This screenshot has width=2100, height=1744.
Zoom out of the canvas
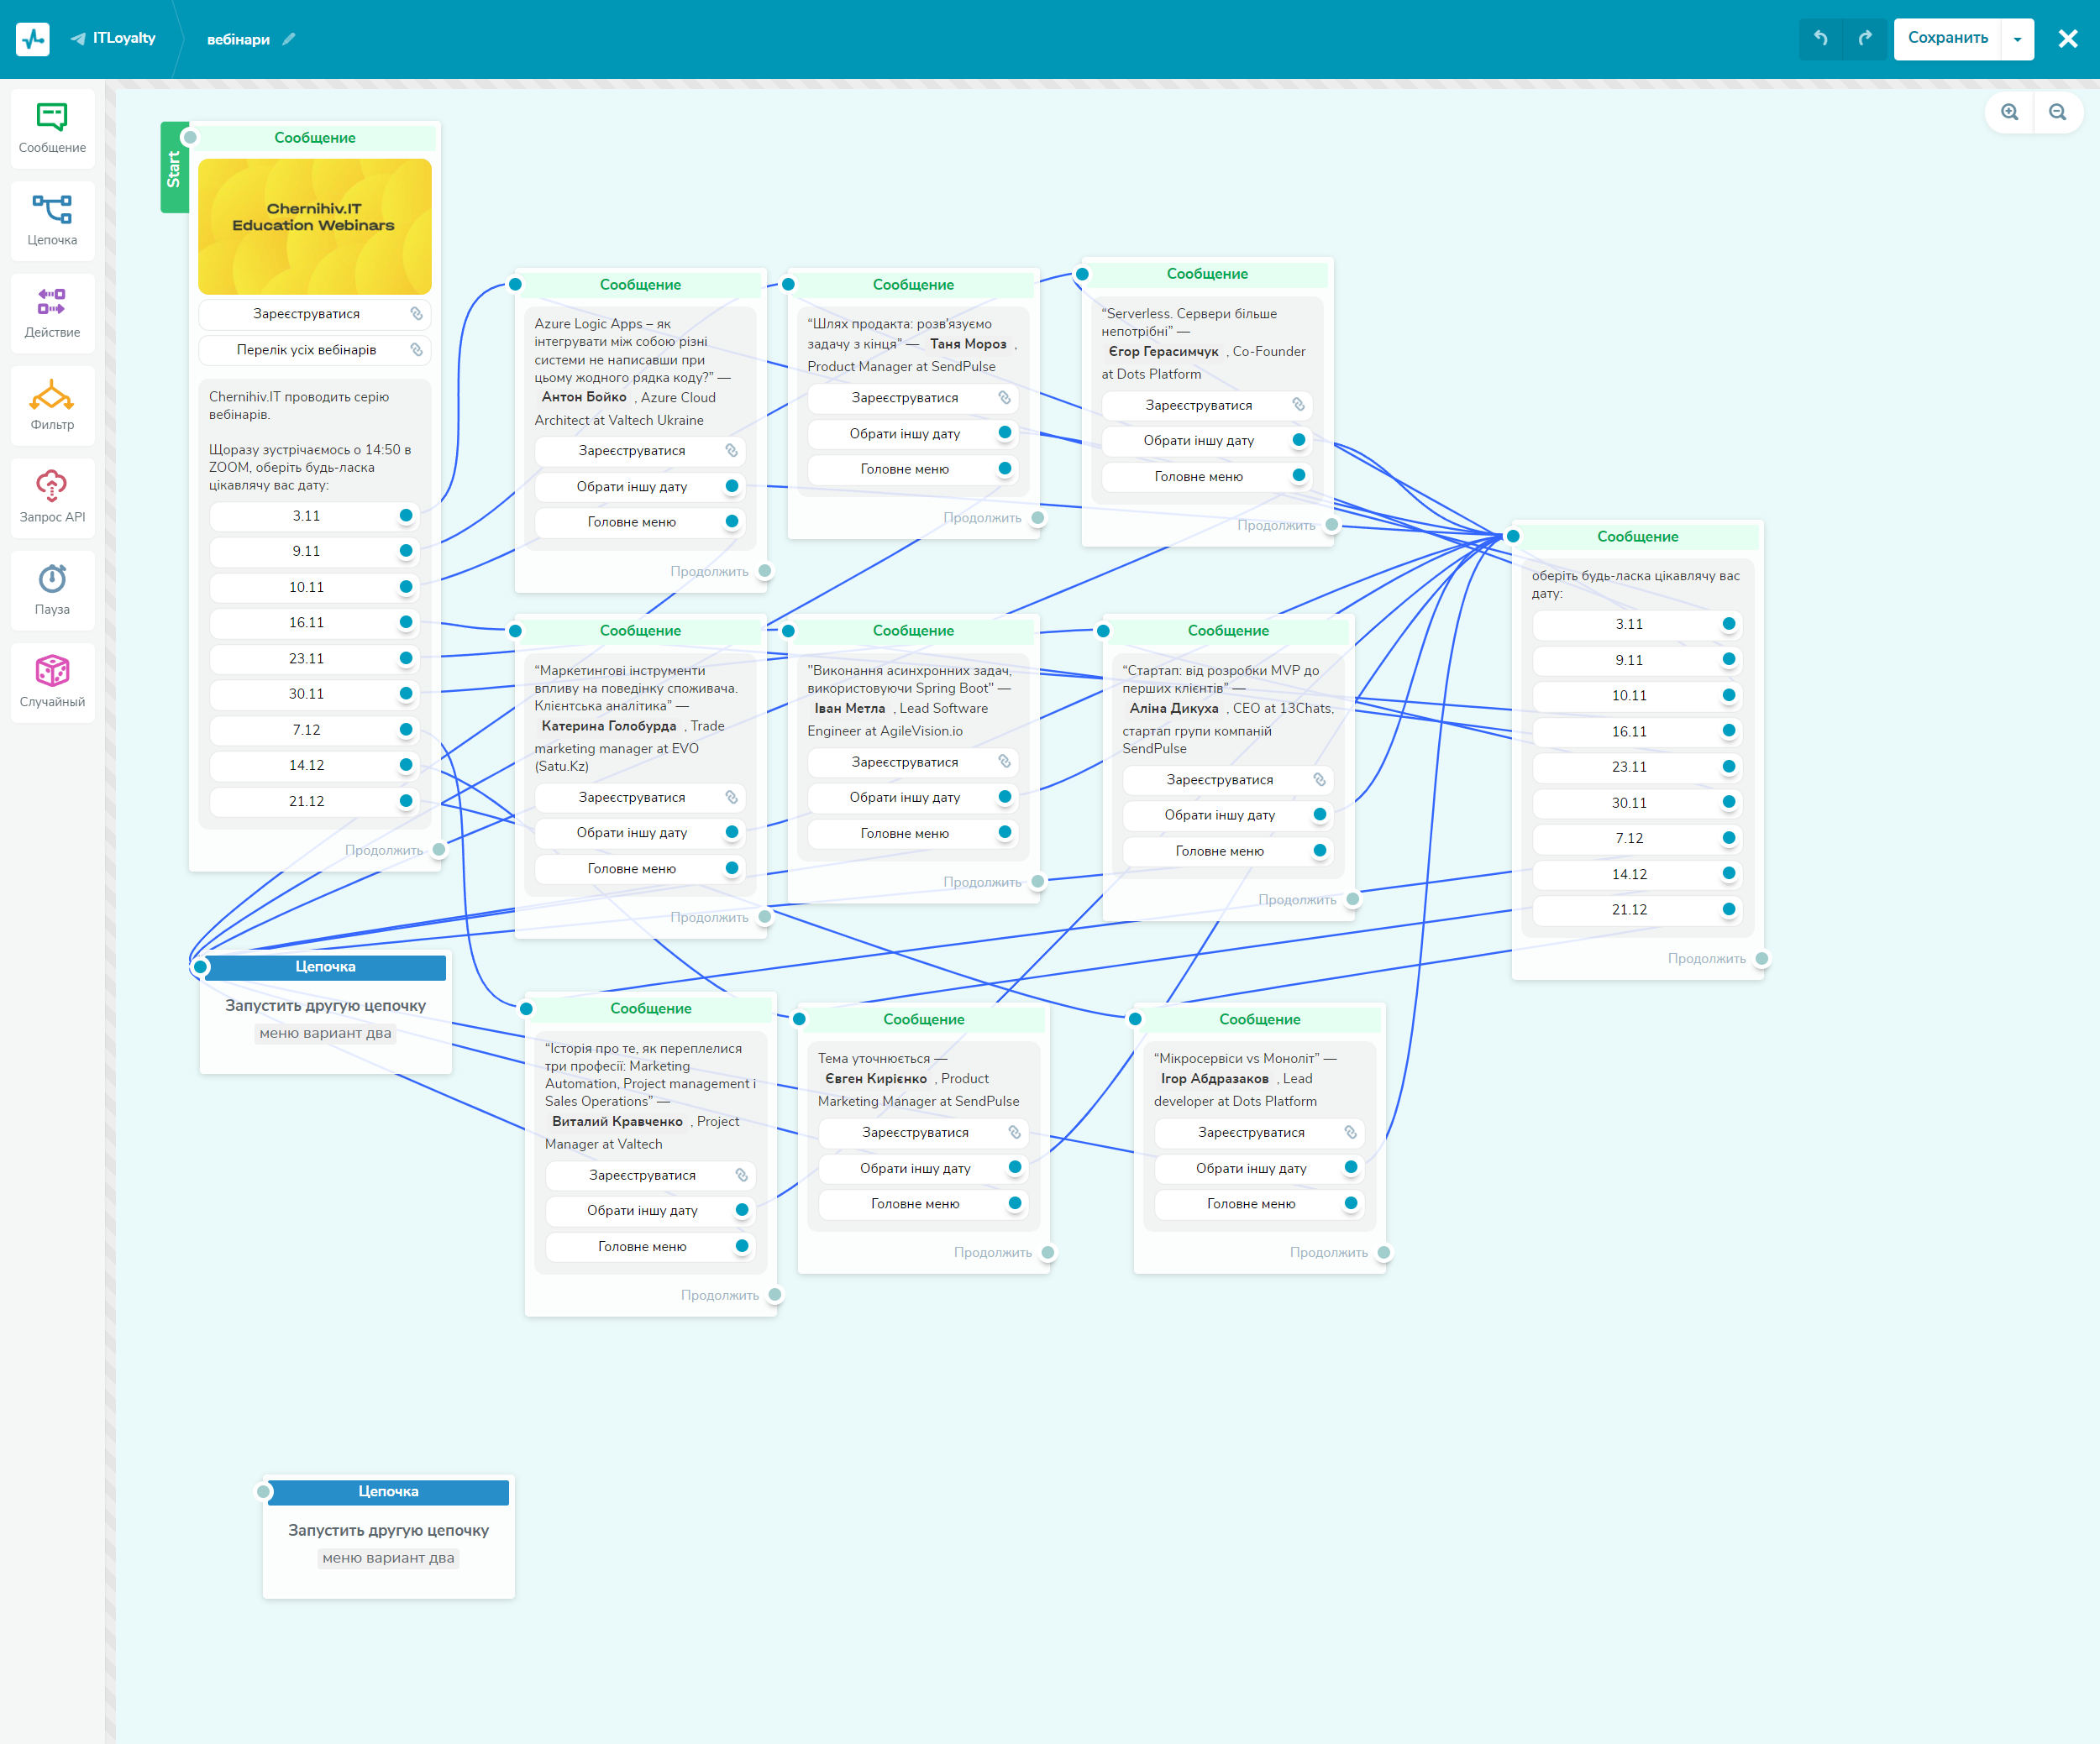[x=2057, y=112]
